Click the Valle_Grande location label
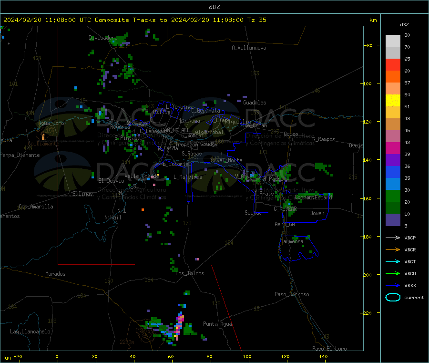Viewport: 429px width, 363px height. [x=142, y=176]
